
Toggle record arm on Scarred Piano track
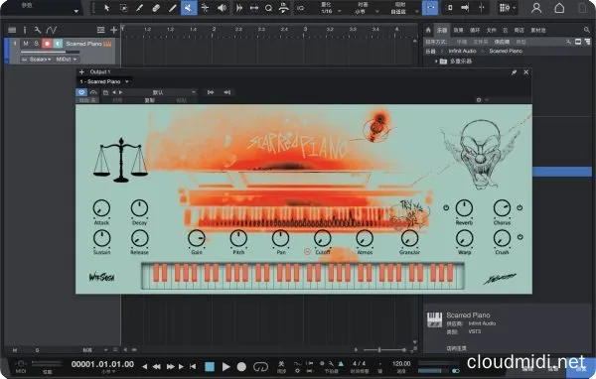pyautogui.click(x=47, y=44)
